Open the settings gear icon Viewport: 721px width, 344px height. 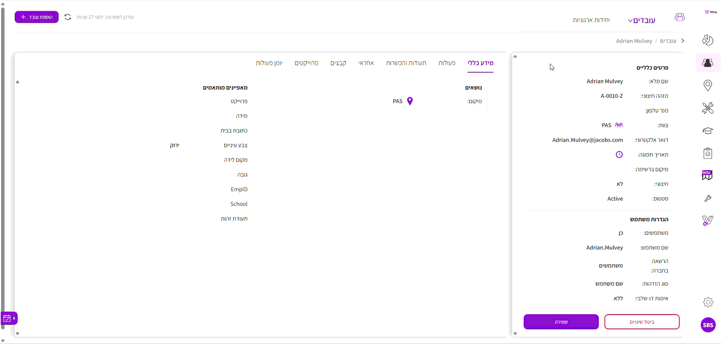(x=708, y=302)
